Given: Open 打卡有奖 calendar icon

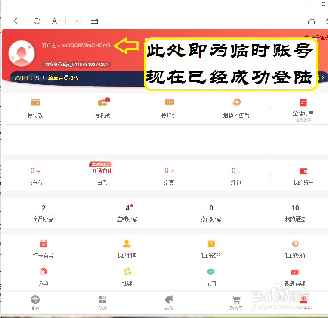Looking at the screenshot, I should tap(43, 244).
